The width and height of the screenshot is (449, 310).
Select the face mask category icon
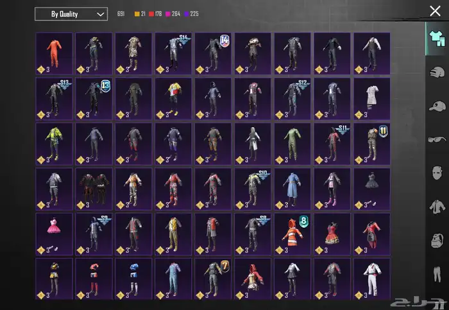pyautogui.click(x=436, y=173)
